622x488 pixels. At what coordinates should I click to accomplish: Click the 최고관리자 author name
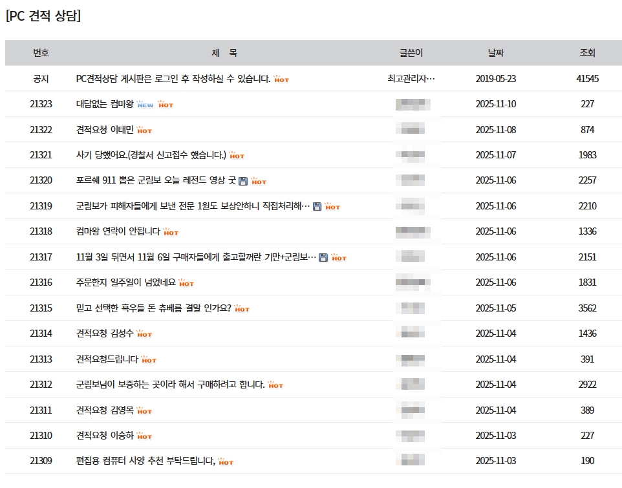(x=411, y=79)
